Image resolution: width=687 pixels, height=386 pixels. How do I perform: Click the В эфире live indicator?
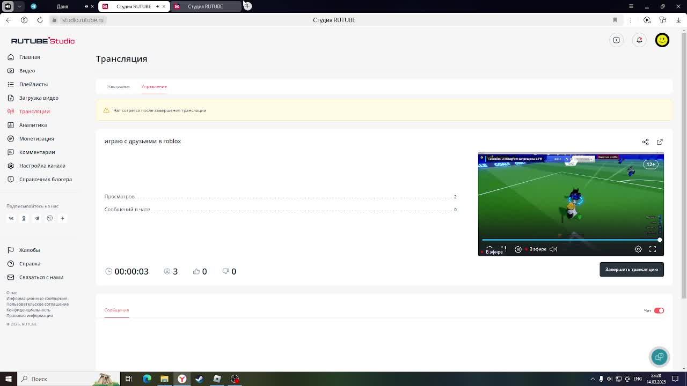tap(536, 249)
